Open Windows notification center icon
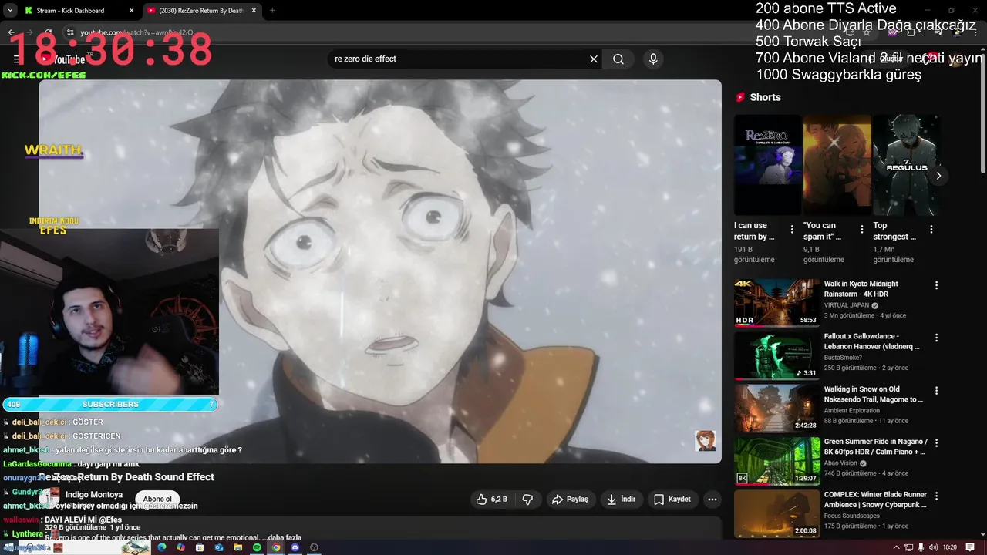The height and width of the screenshot is (555, 987). pos(971,547)
